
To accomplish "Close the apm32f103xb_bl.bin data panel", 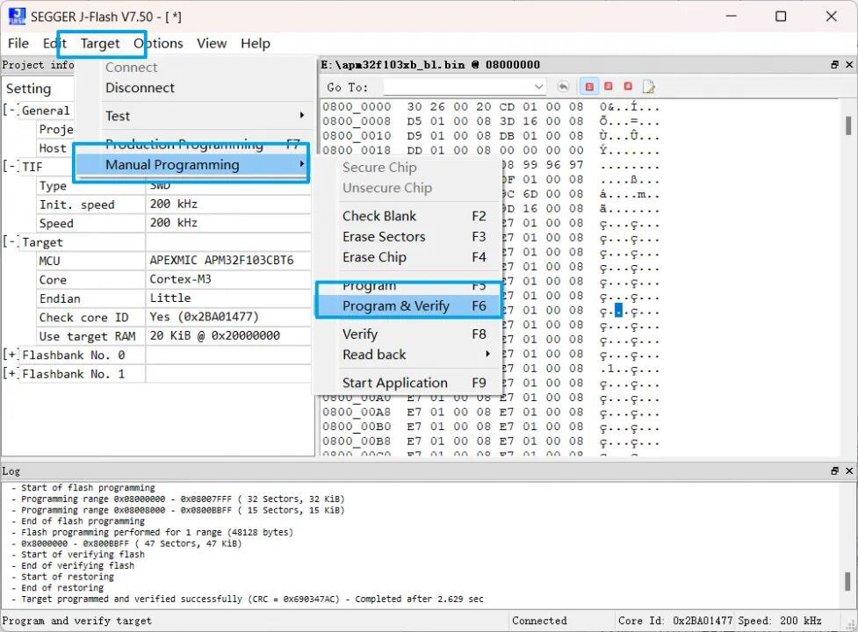I will [x=848, y=64].
